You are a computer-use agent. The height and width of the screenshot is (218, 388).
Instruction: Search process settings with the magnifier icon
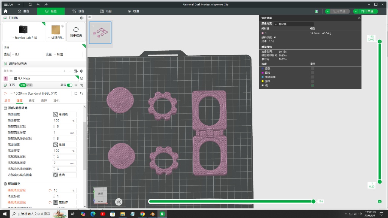click(x=82, y=93)
